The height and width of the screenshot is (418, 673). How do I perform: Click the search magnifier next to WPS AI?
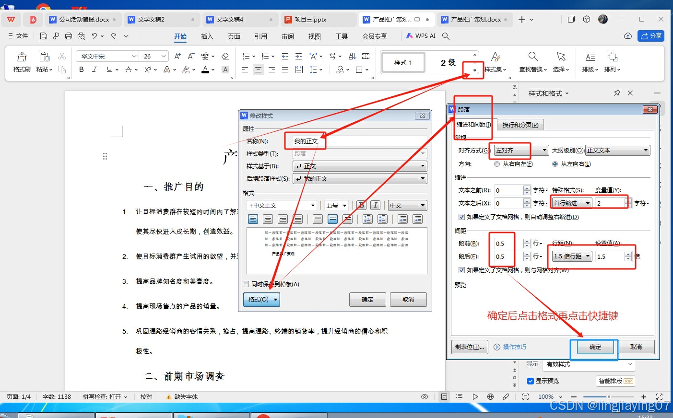446,36
